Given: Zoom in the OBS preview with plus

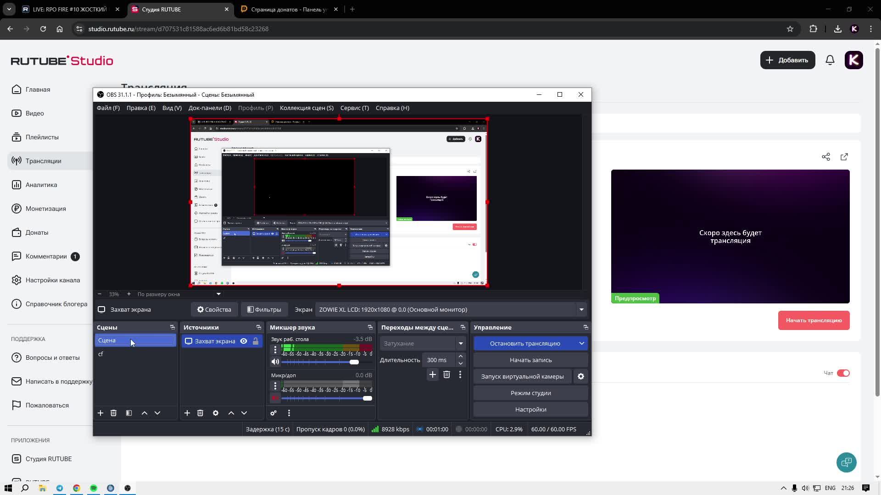Looking at the screenshot, I should coord(129,294).
